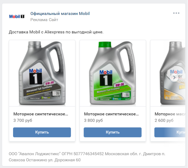Click the Mobil 1 logo avatar

17,16
